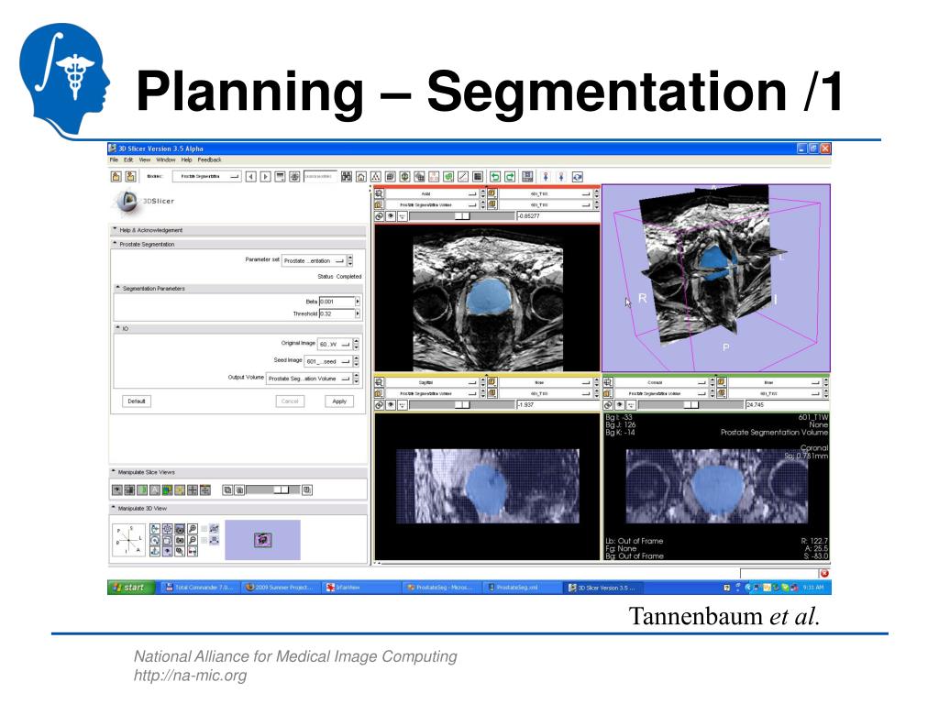Click the next module right arrow
Image resolution: width=939 pixels, height=704 pixels.
[x=265, y=177]
